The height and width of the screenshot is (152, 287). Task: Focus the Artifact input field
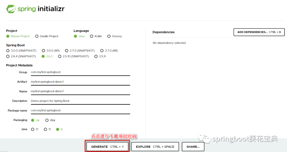80,82
